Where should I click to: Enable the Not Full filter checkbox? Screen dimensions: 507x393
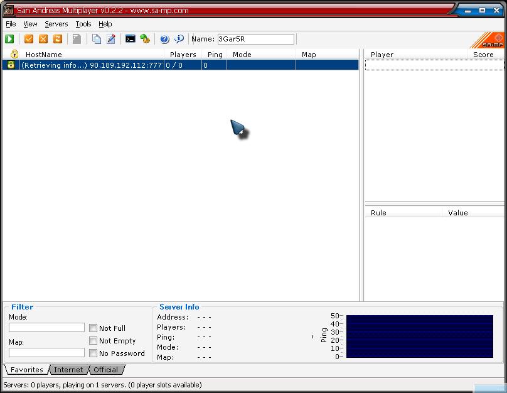pos(93,328)
